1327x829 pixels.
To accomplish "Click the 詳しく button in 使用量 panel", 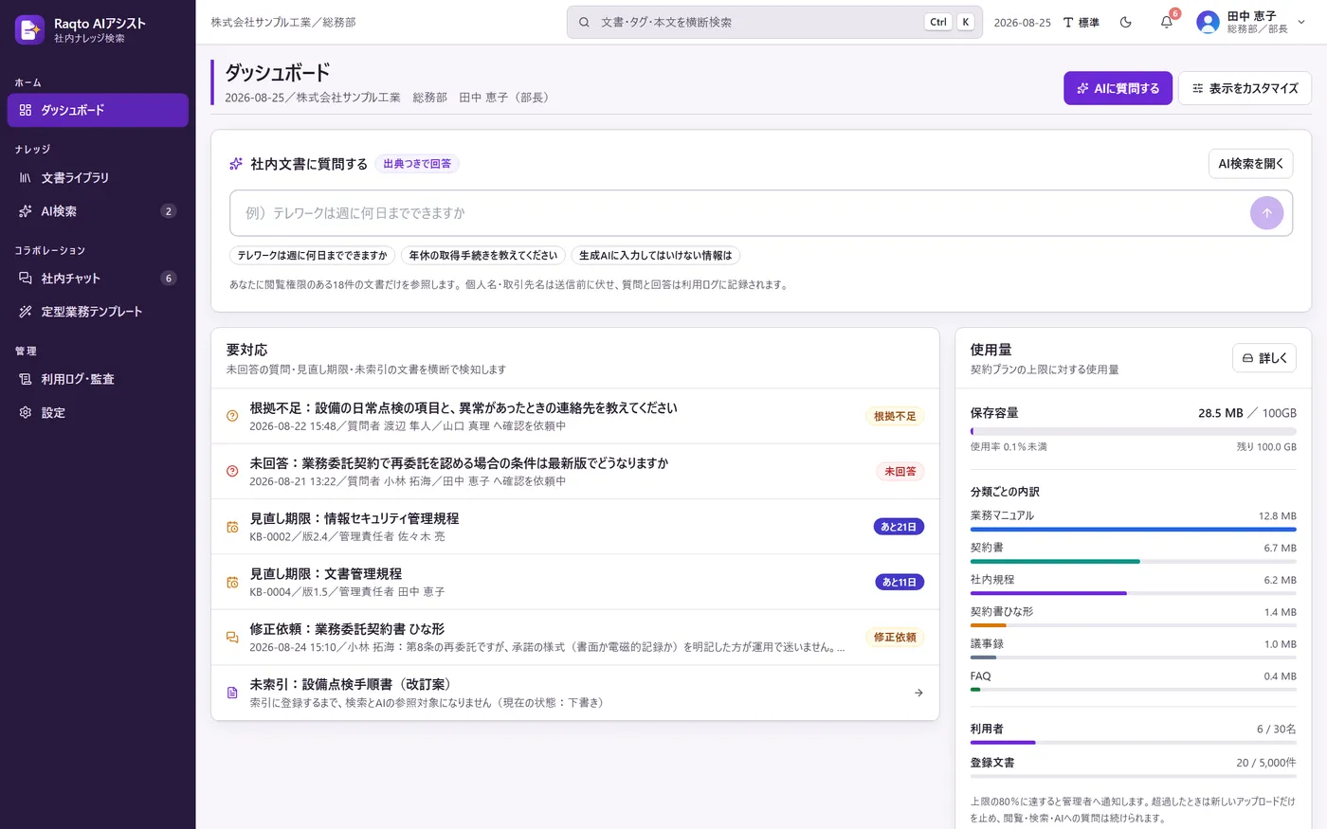I will pyautogui.click(x=1264, y=358).
